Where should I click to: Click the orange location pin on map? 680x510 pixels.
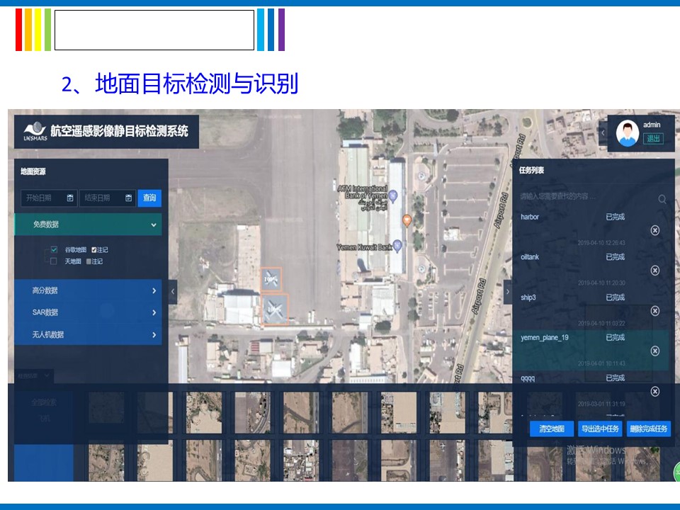click(x=407, y=220)
